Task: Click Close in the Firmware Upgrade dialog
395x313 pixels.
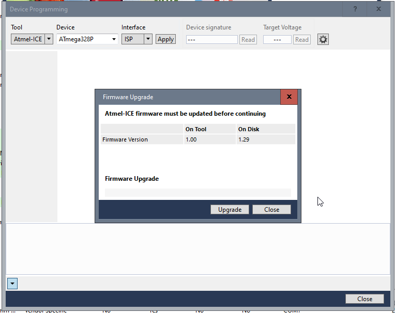Action: (x=271, y=210)
